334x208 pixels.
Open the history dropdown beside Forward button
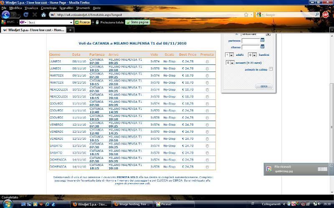[x=19, y=15]
